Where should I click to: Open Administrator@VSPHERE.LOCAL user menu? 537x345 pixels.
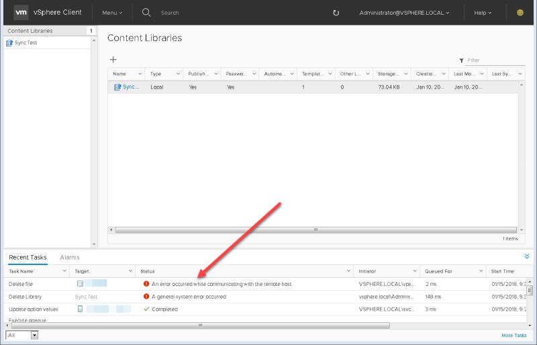pos(404,13)
